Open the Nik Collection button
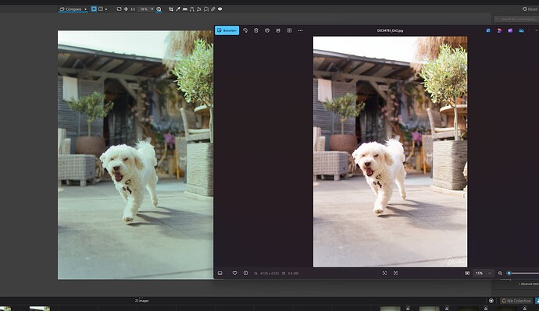The height and width of the screenshot is (311, 539). (x=516, y=301)
